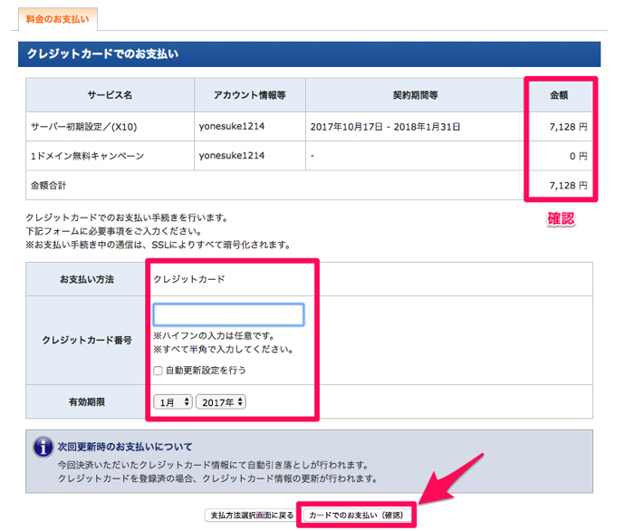Select the 料金のお支払い tab
This screenshot has height=531, width=634.
pos(57,18)
